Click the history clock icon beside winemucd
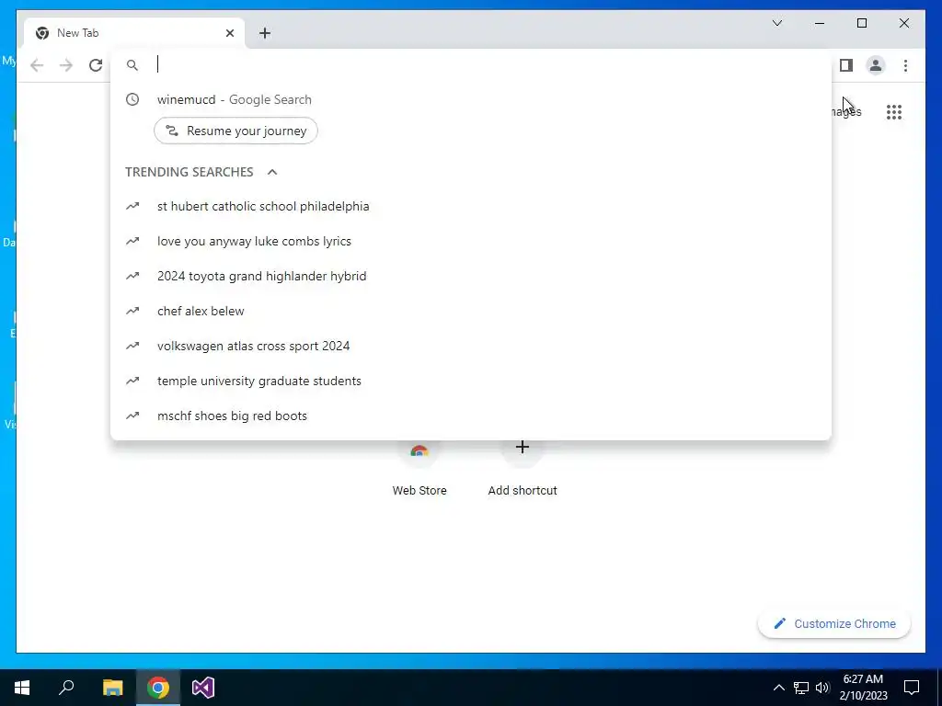 point(132,99)
